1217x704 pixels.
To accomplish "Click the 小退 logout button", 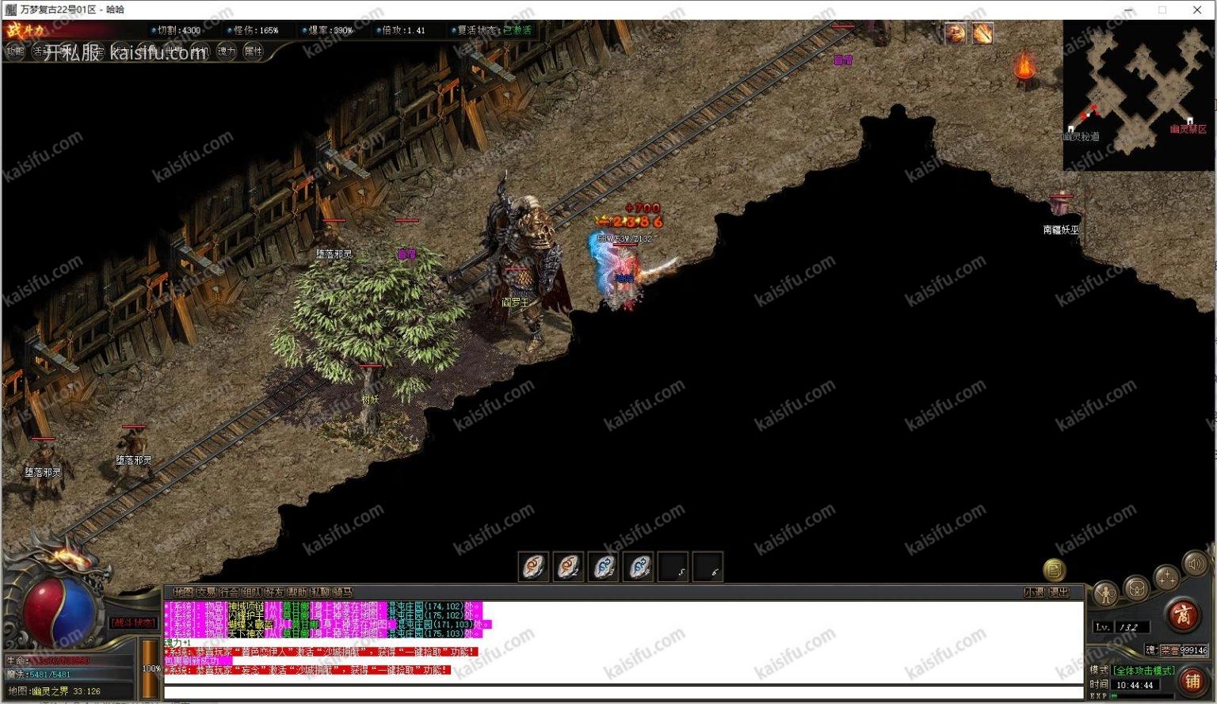I will click(1034, 592).
